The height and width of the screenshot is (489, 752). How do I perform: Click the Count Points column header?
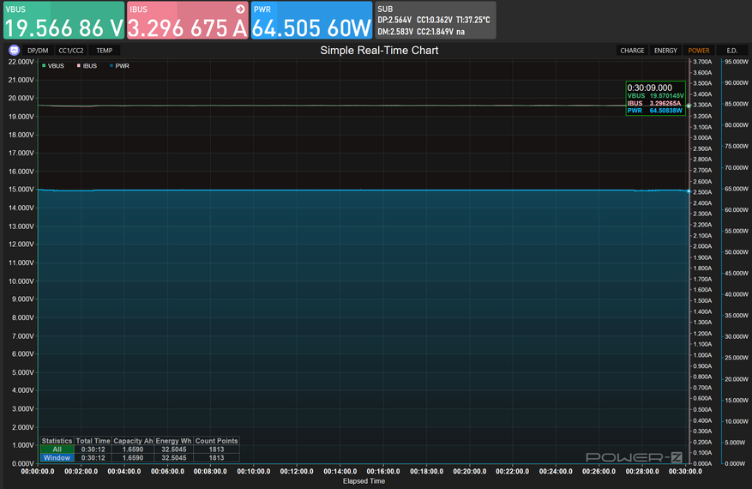(216, 441)
